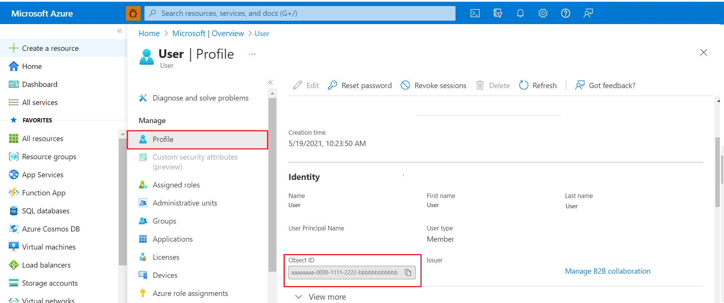Click the Virtual machines monitor icon
The image size is (724, 303).
14,247
